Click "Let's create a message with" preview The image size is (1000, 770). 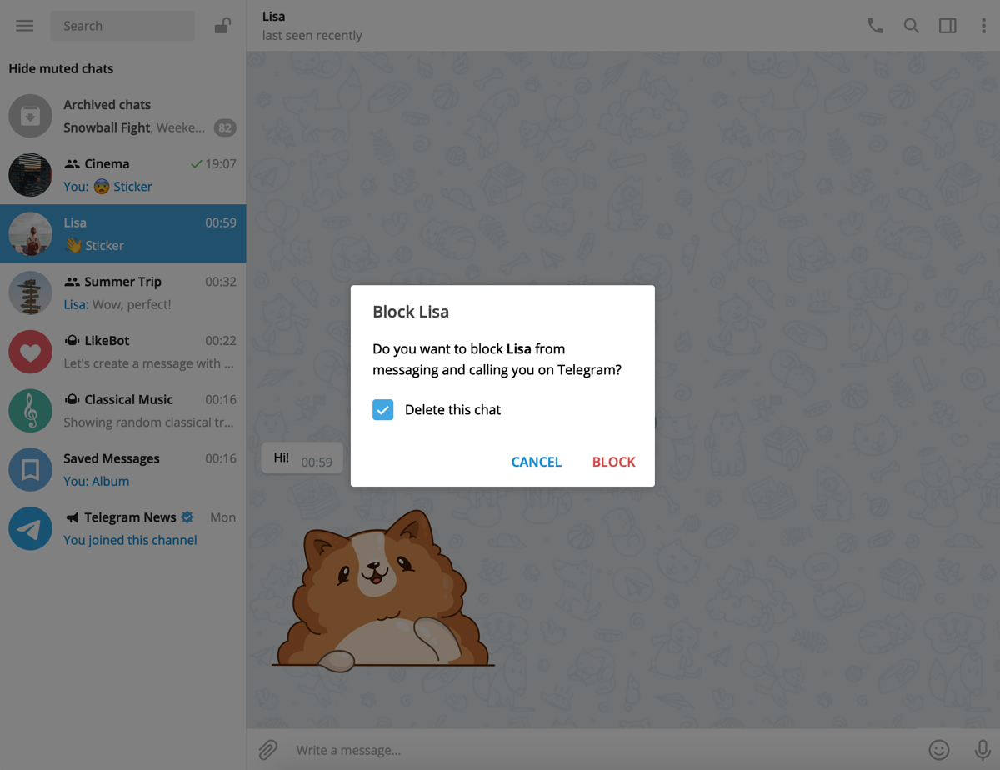(148, 363)
